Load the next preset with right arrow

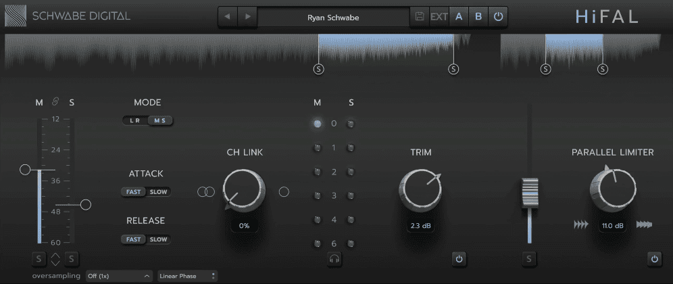[248, 17]
